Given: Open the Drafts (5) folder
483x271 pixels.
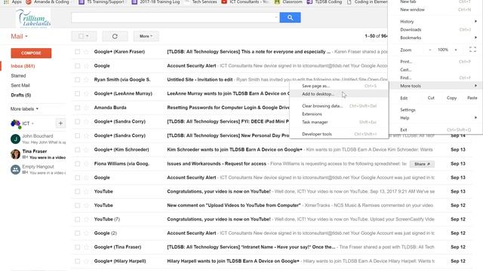Looking at the screenshot, I should 21,95.
